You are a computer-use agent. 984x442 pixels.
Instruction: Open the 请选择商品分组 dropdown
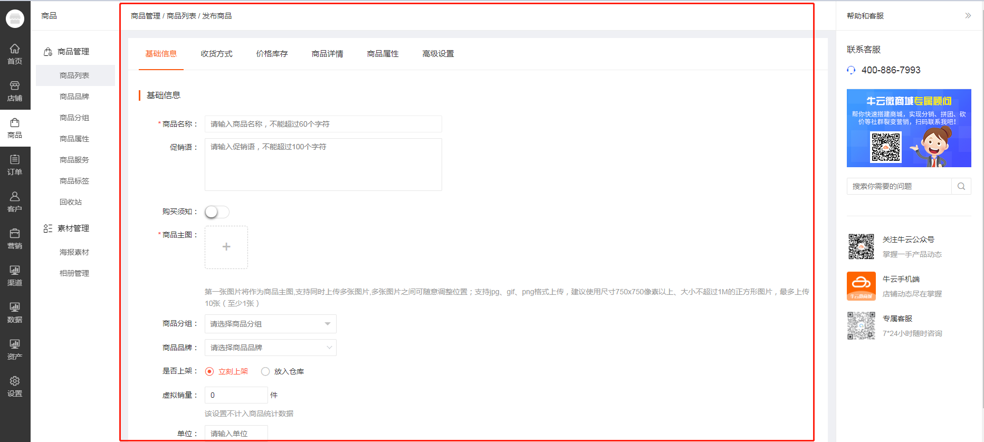click(x=271, y=324)
